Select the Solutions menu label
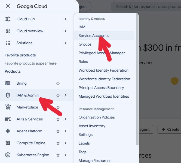The image size is (181, 163). (x=24, y=43)
